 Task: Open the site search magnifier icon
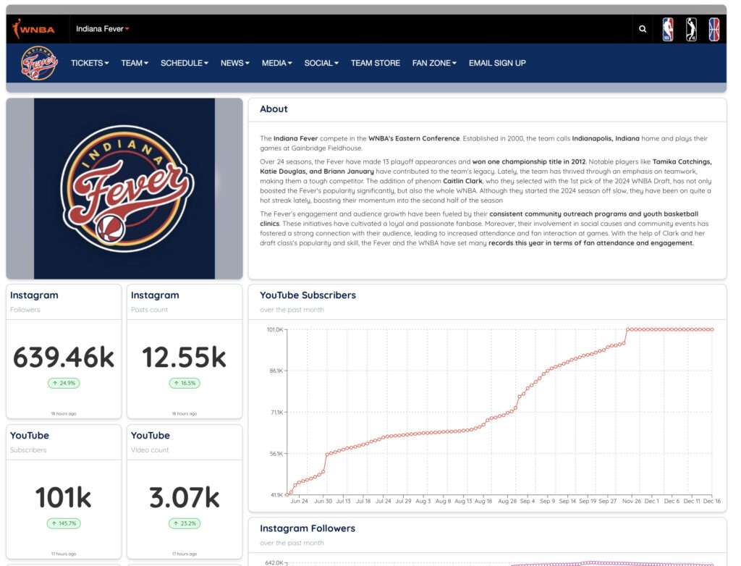coord(643,29)
